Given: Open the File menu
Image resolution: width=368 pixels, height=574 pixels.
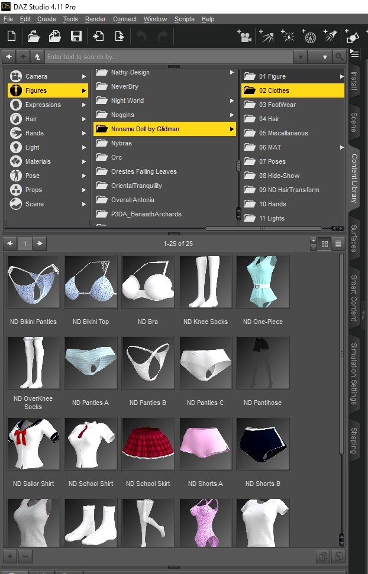Looking at the screenshot, I should click(x=8, y=19).
